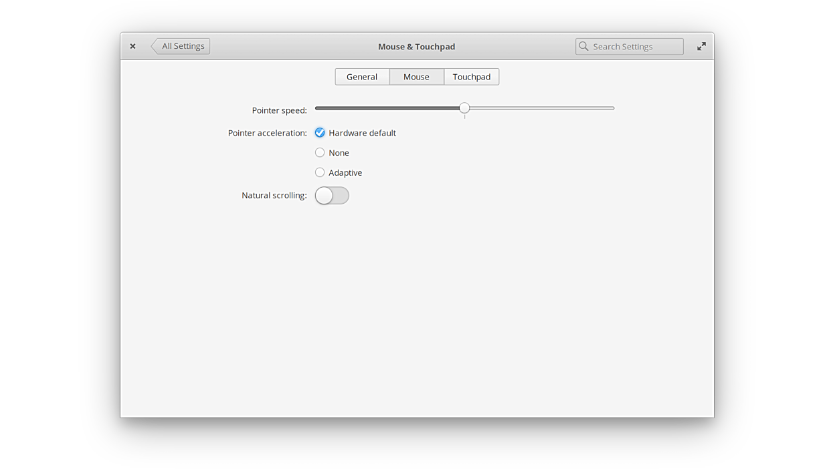Click the "Hardware default" option label text
Image resolution: width=835 pixels, height=469 pixels.
tap(362, 133)
